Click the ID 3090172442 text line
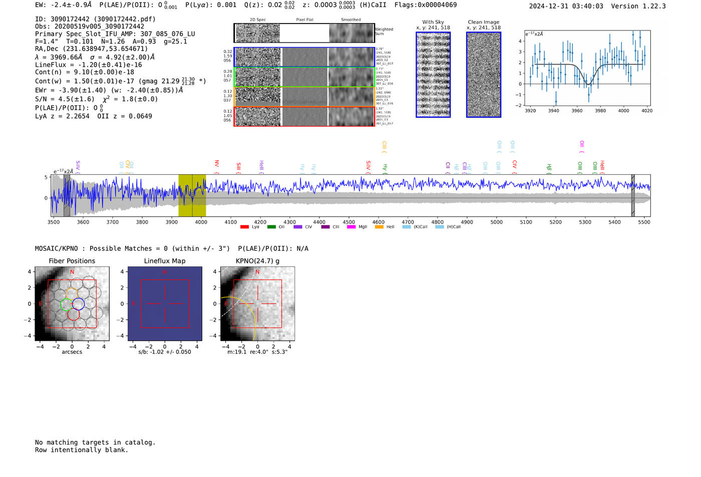Screen dimensions: 701x477 coord(95,19)
